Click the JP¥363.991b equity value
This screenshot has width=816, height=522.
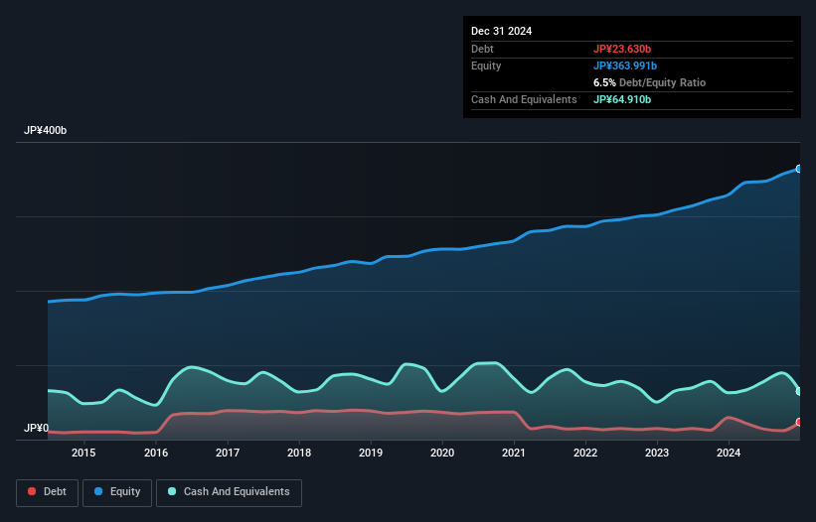click(625, 65)
